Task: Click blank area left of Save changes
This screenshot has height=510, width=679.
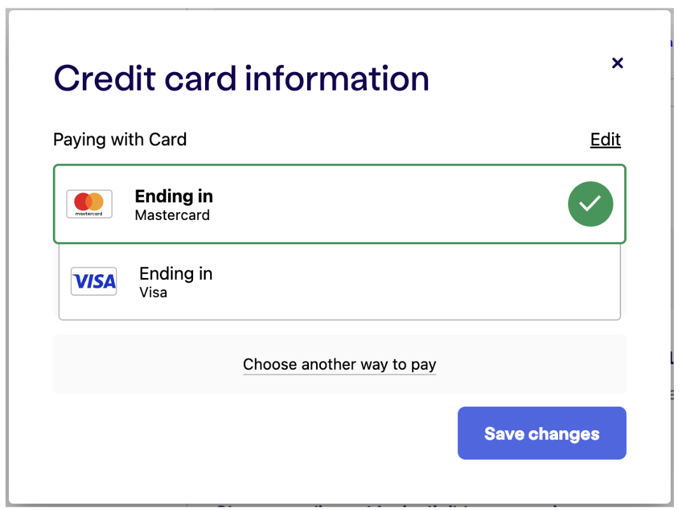Action: tap(251, 433)
